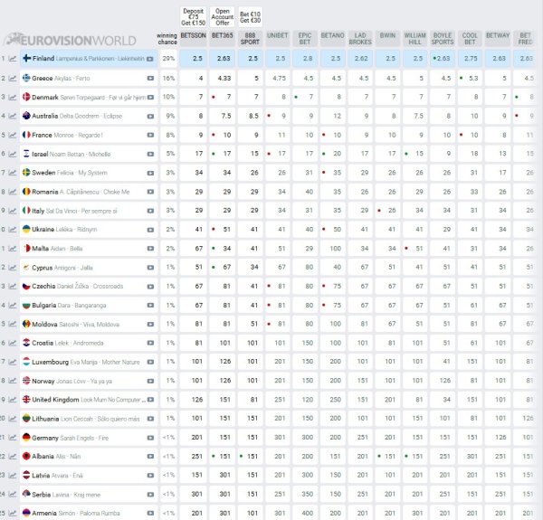Click Malta's Betano odds of 100

point(332,249)
